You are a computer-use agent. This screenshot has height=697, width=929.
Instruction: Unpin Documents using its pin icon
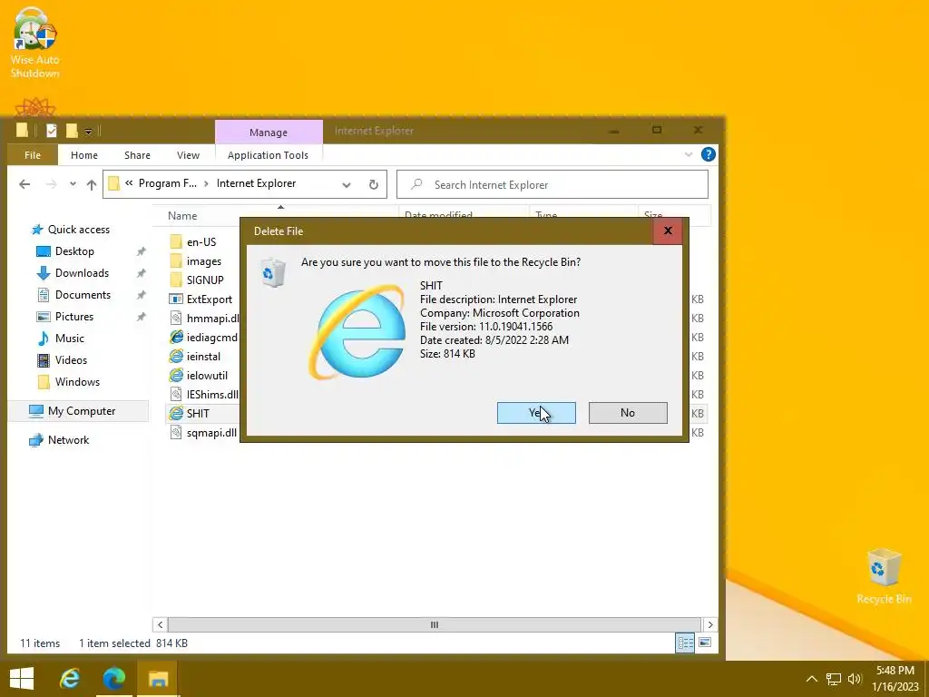[x=141, y=295]
